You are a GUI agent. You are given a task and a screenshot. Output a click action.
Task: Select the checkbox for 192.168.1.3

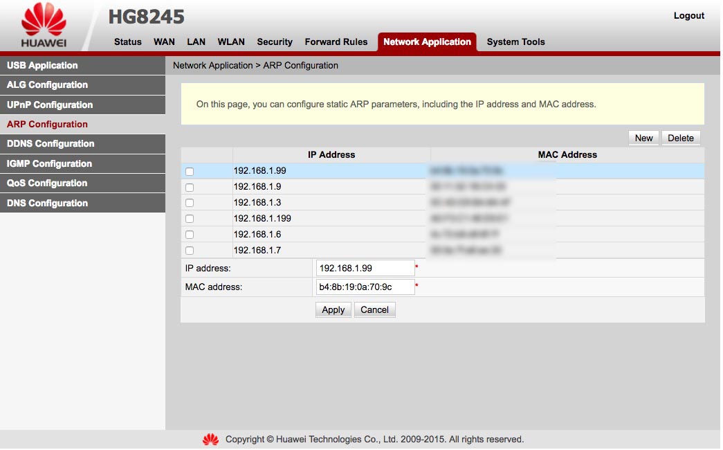click(190, 203)
